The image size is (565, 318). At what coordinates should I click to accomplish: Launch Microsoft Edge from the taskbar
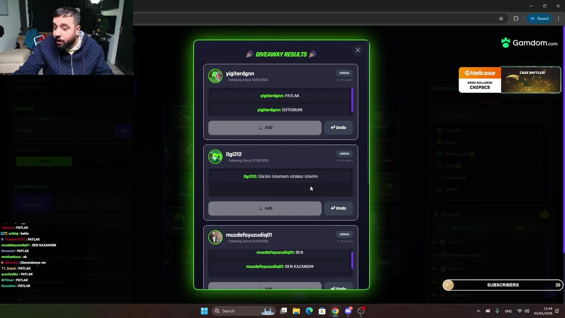309,311
